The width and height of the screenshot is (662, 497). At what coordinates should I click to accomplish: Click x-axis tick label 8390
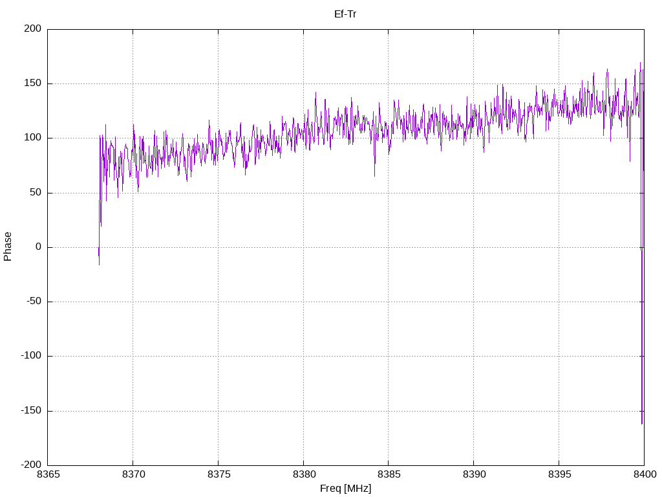click(x=474, y=474)
